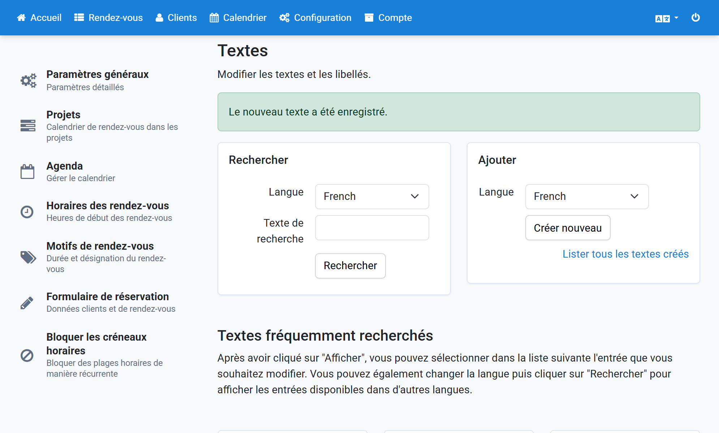The width and height of the screenshot is (719, 433).
Task: Click the gears icon beside Configuration
Action: 284,18
